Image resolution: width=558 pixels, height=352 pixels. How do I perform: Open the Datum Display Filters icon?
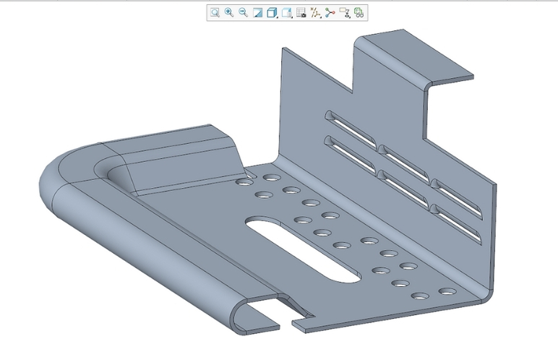tap(315, 13)
